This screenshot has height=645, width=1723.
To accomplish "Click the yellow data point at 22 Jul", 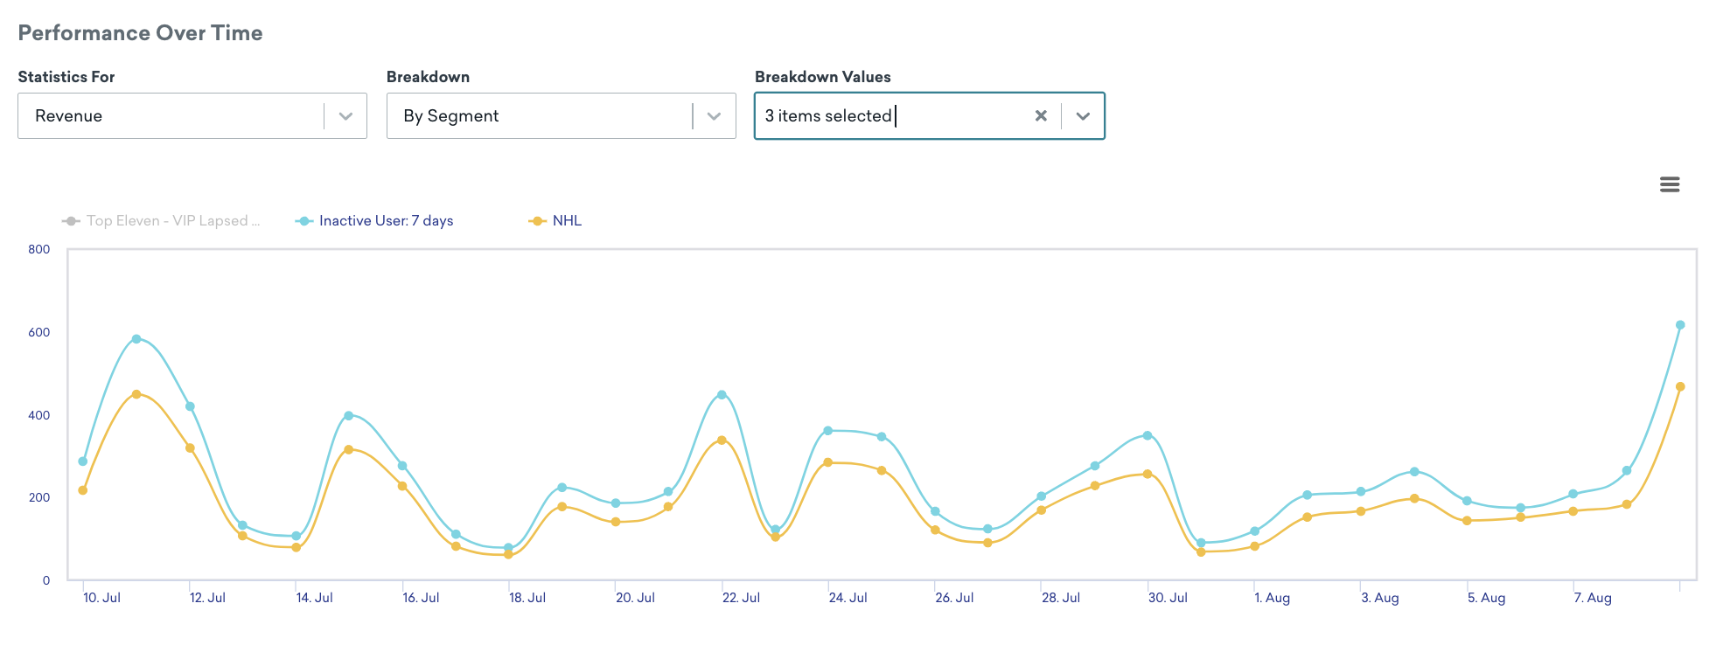I will tap(722, 440).
